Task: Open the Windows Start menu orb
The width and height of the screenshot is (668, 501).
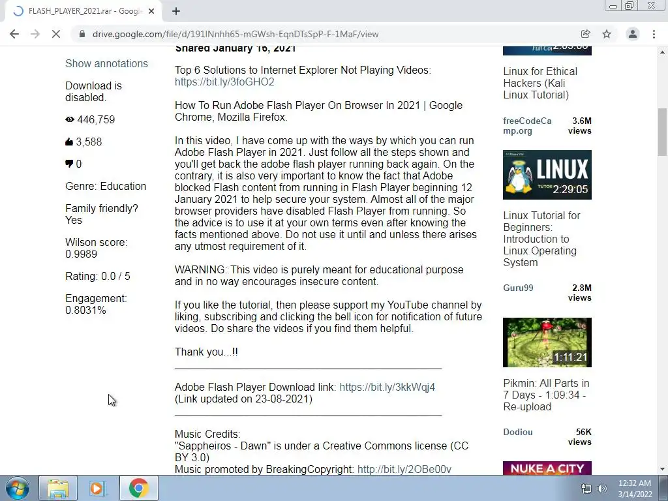Action: point(18,488)
